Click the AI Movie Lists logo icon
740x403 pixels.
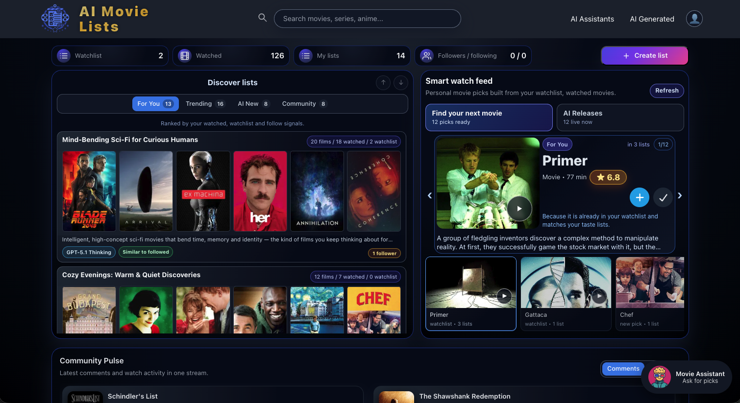pyautogui.click(x=55, y=19)
